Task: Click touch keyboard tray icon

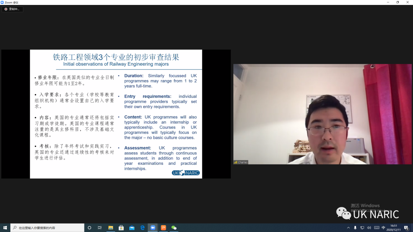Action: [x=377, y=228]
